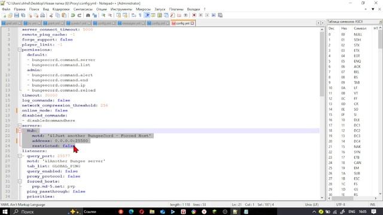This screenshot has height=215, width=383.
Task: Click the Stop macro recording icon
Action: point(200,16)
